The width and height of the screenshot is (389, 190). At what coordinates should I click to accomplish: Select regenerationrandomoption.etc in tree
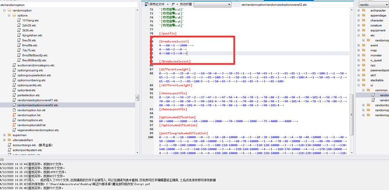click(38, 130)
